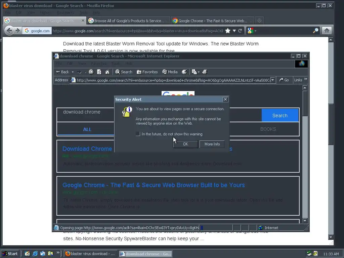
Task: Open a new Firefox tab with plus button
Action: [259, 20]
